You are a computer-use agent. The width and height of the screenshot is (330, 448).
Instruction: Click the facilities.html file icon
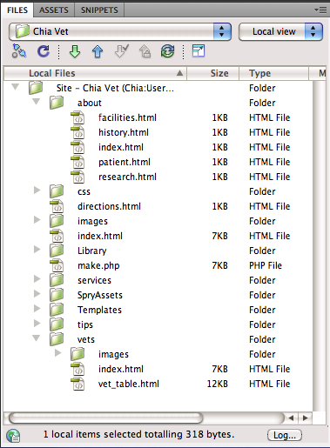click(x=77, y=117)
